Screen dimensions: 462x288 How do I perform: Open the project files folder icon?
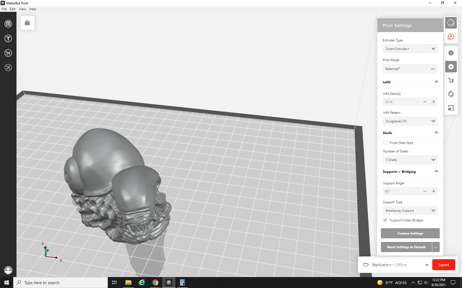(x=28, y=23)
